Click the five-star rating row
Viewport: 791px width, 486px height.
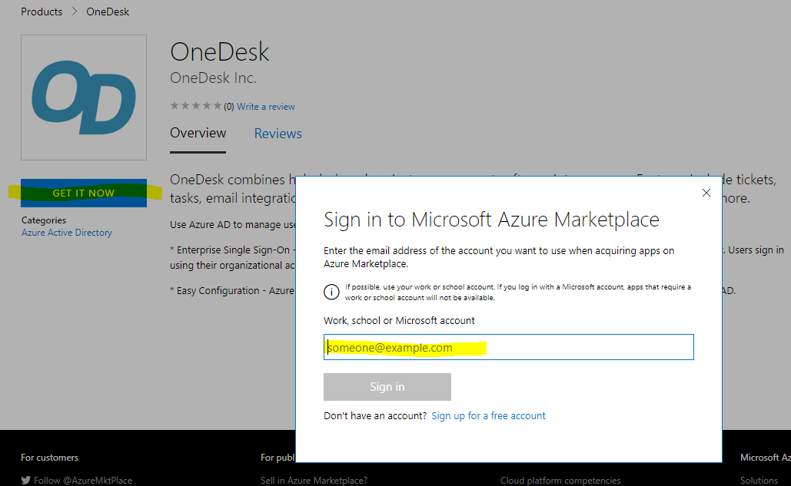click(195, 107)
